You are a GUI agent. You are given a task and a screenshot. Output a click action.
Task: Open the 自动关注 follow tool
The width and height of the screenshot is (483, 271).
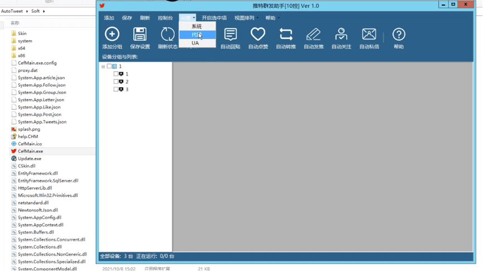pyautogui.click(x=341, y=38)
